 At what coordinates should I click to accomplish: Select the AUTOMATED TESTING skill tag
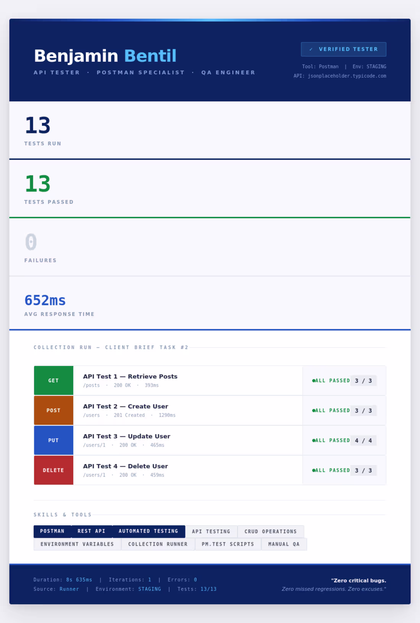149,531
